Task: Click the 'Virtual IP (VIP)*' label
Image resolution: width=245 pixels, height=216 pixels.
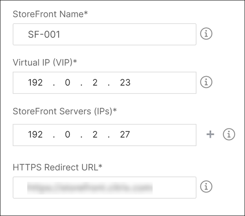Action: 45,63
